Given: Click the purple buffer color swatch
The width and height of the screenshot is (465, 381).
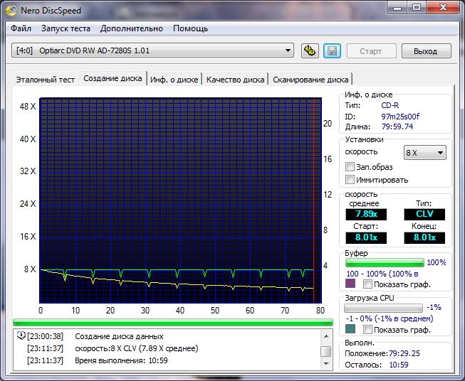Looking at the screenshot, I should (x=350, y=284).
